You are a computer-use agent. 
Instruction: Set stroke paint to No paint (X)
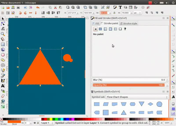coord(96,29)
